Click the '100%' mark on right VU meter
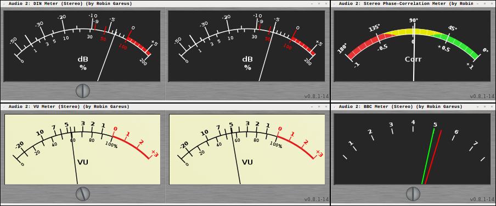 tap(276, 145)
